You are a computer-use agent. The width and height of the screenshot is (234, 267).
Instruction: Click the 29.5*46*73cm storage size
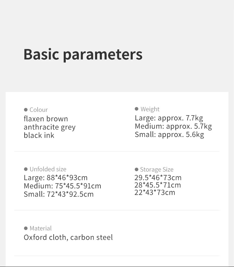tap(158, 178)
